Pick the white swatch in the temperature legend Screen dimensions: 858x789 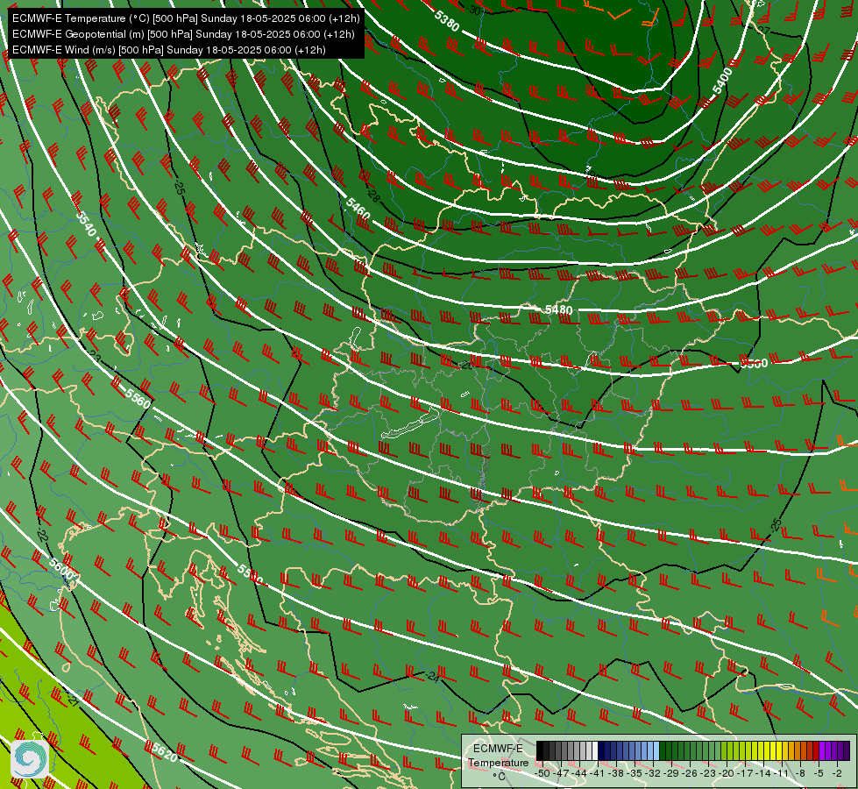pyautogui.click(x=595, y=750)
